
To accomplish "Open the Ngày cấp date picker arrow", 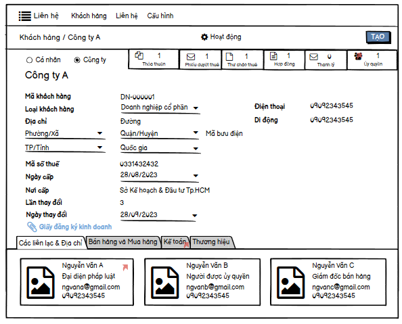I will pyautogui.click(x=196, y=176).
